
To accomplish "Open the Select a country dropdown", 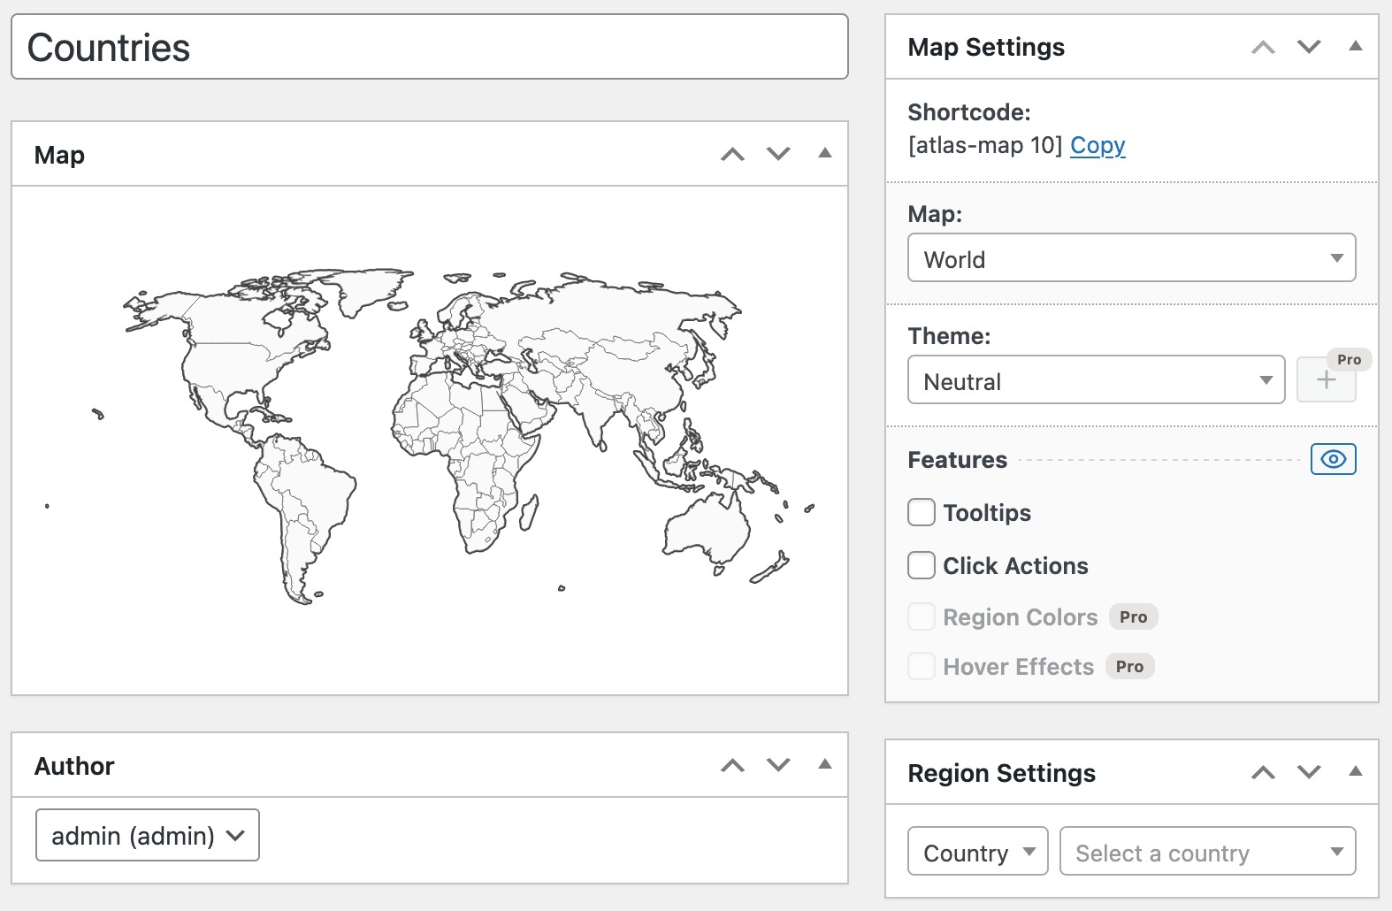I will coord(1207,852).
